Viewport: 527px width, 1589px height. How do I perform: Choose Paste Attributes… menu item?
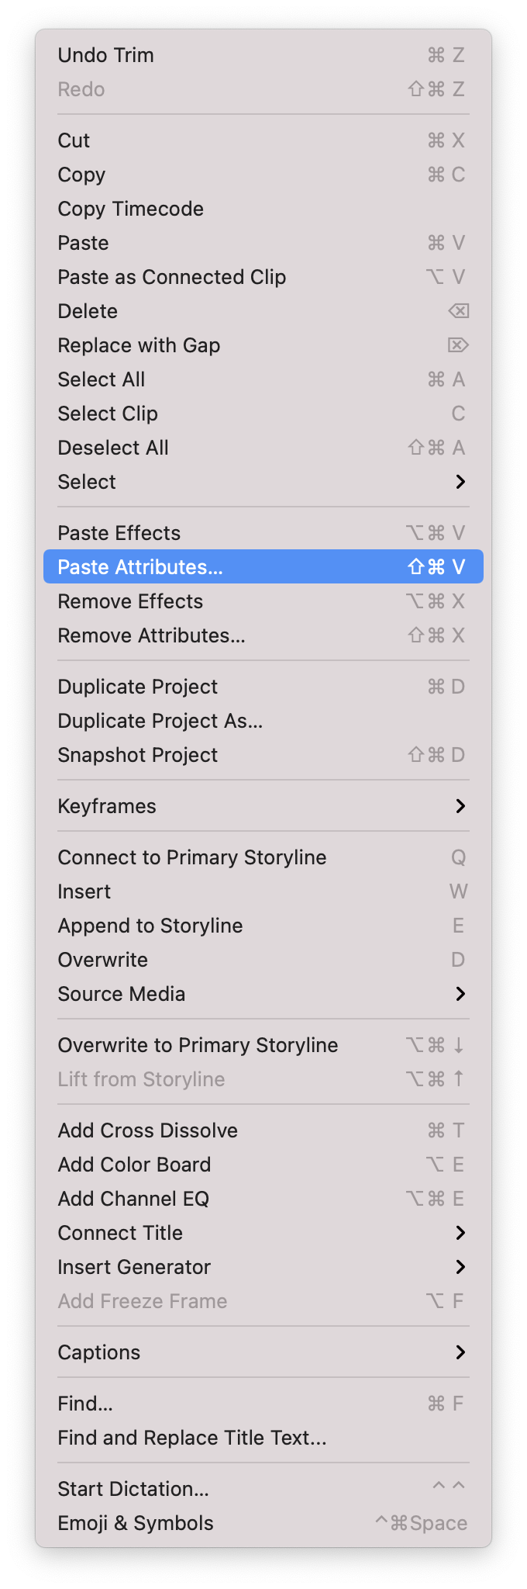(263, 566)
